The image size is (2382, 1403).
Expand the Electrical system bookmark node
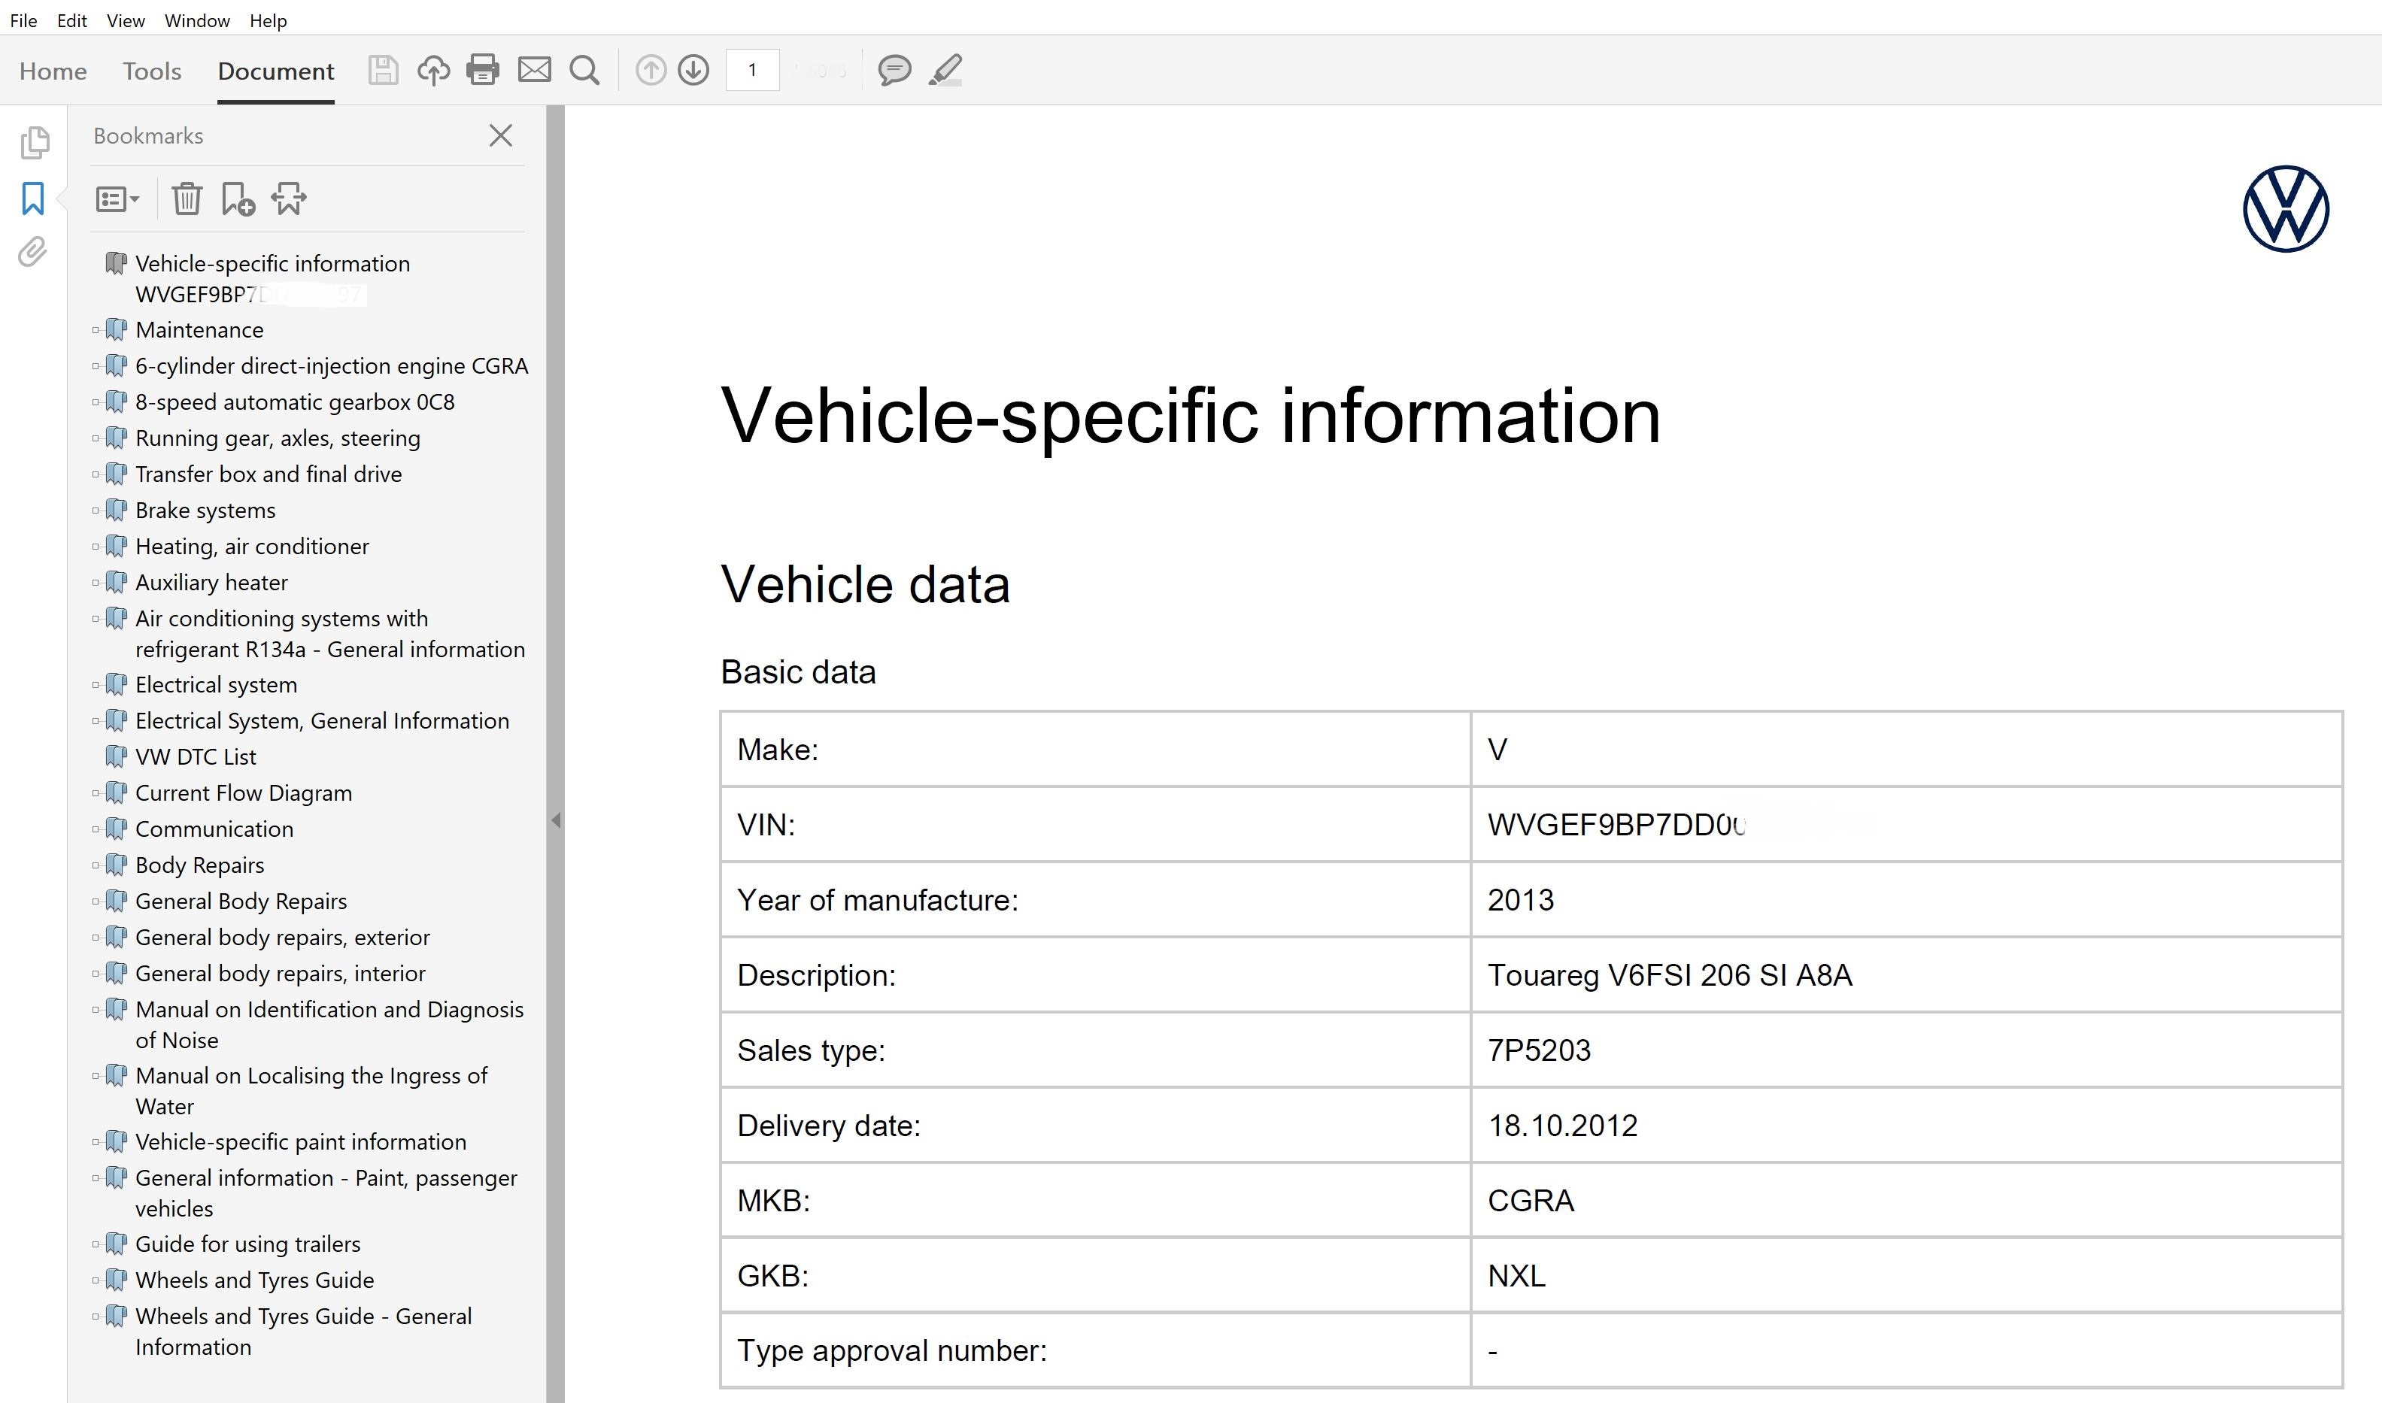96,684
